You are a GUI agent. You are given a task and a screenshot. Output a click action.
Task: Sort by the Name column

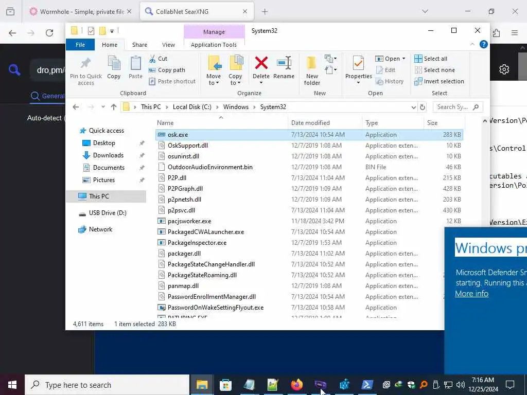click(x=221, y=122)
